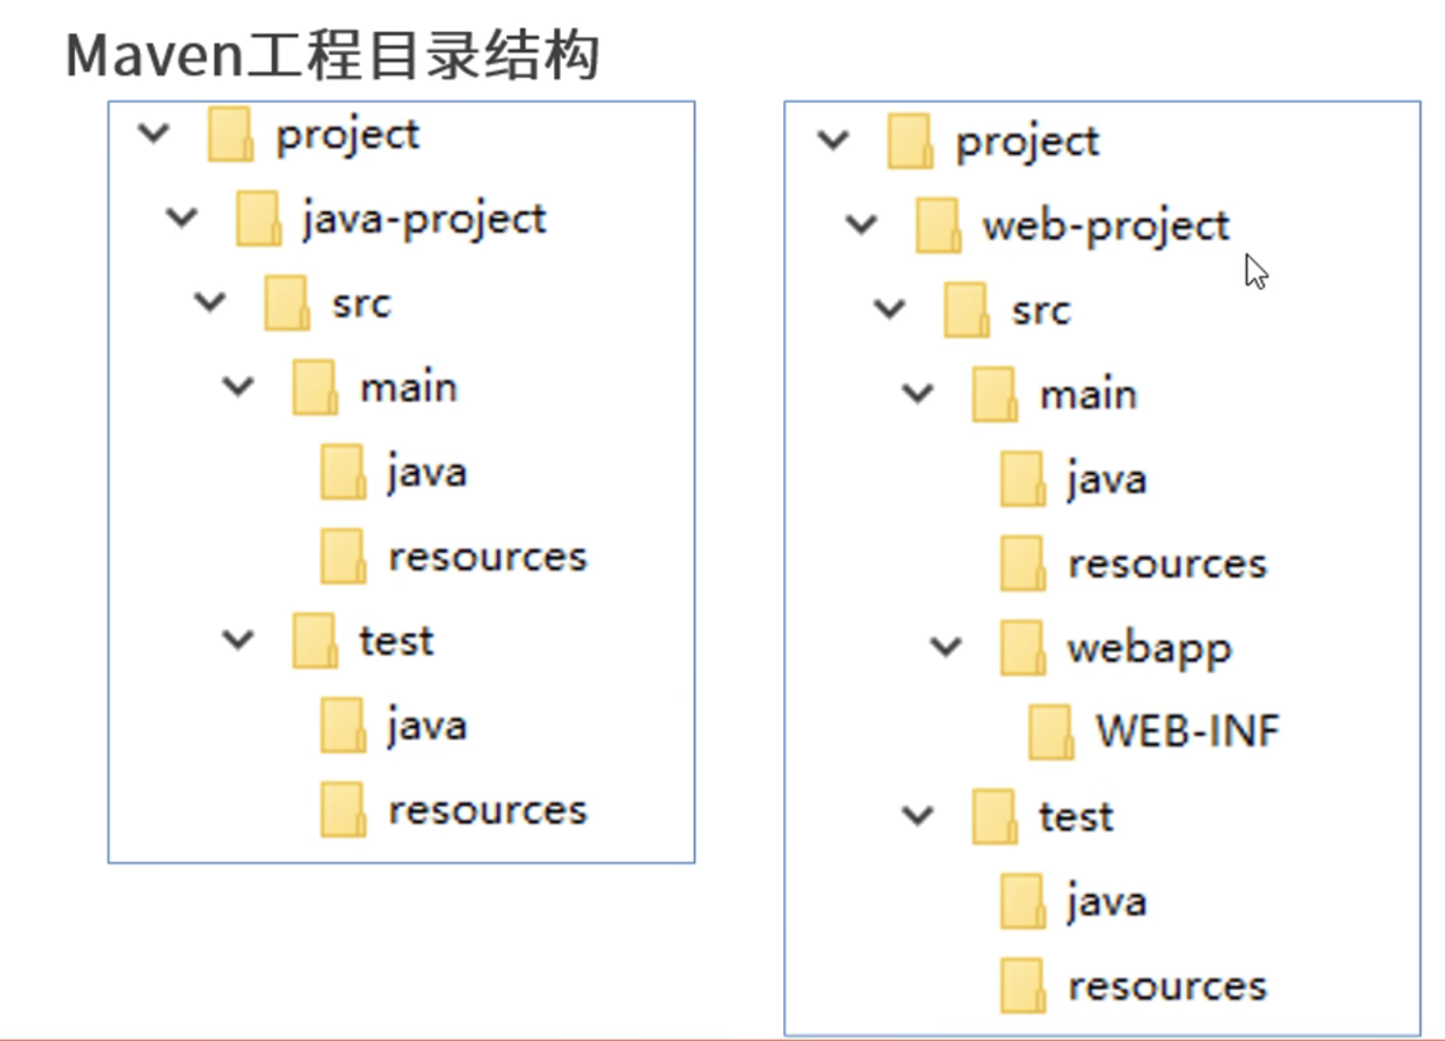
Task: Select the webapp tree item label
Action: pyautogui.click(x=1149, y=649)
